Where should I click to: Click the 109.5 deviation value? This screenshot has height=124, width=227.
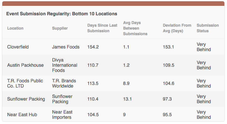point(168,65)
